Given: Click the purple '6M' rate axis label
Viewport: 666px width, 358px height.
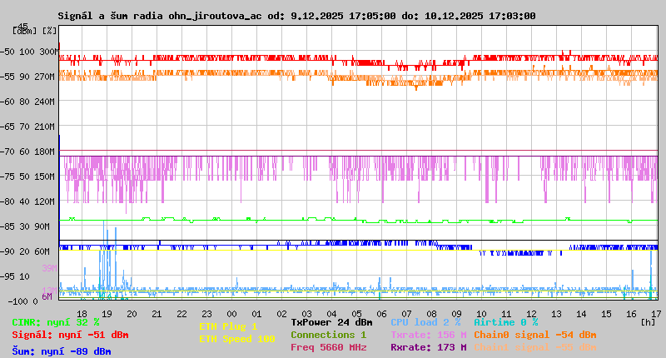Looking at the screenshot, I should 47,296.
